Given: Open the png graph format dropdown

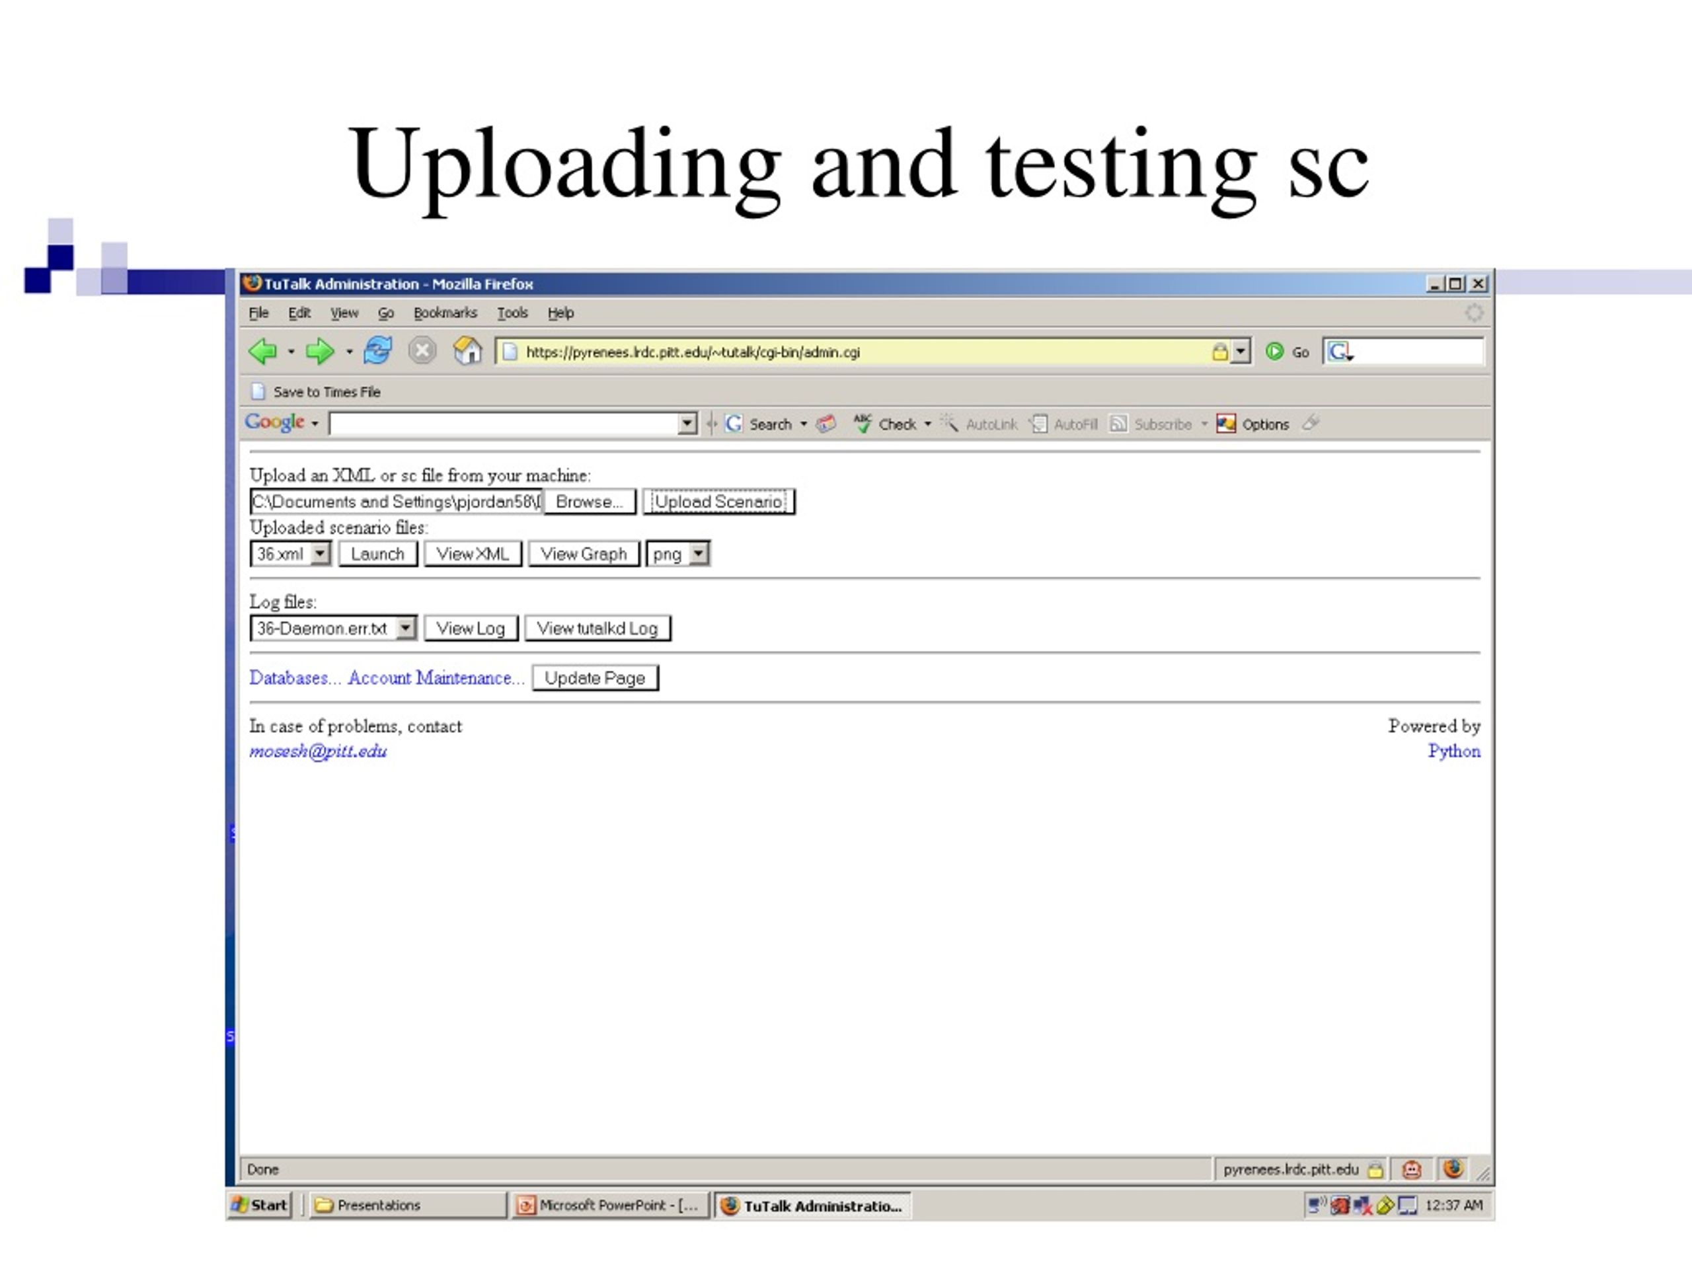Looking at the screenshot, I should point(677,554).
